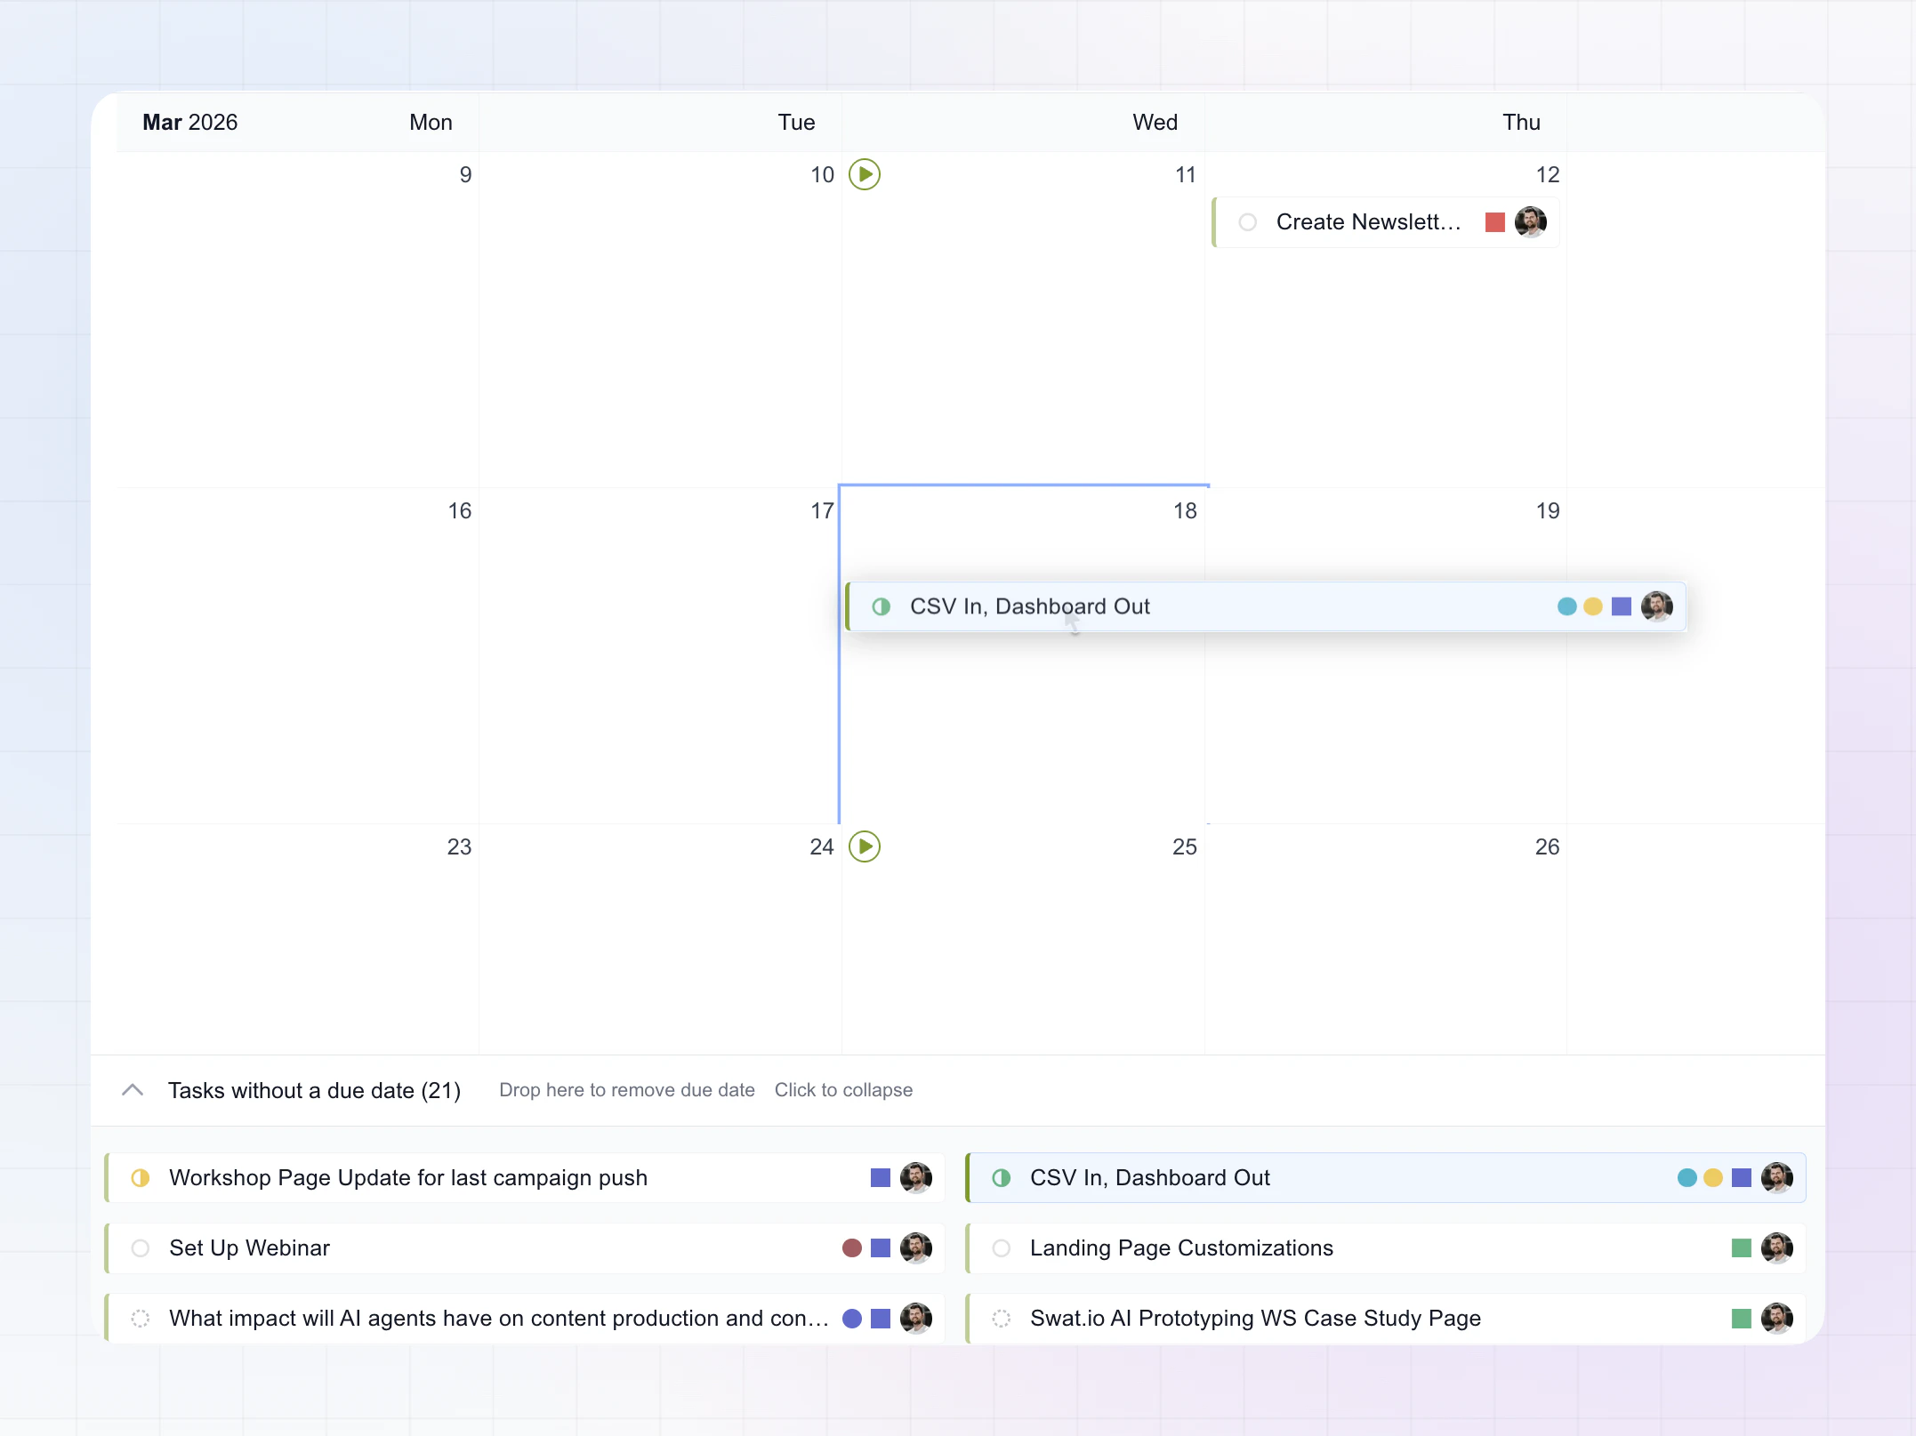1916x1436 pixels.
Task: Click the green label on Landing Page Customizations
Action: (x=1739, y=1248)
